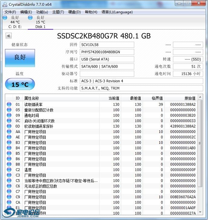Click scrollbar up arrow of SMART list

pyautogui.click(x=200, y=97)
